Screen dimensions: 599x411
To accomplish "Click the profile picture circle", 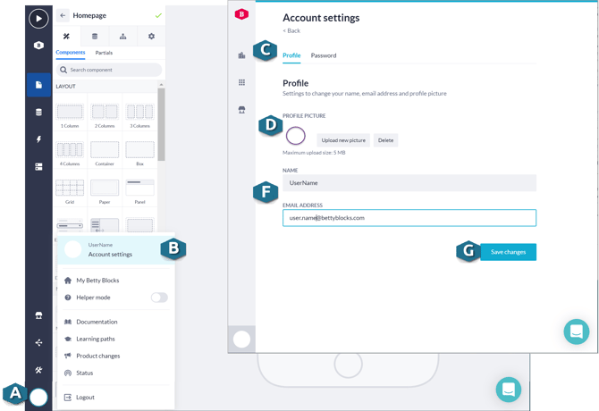I will 296,136.
